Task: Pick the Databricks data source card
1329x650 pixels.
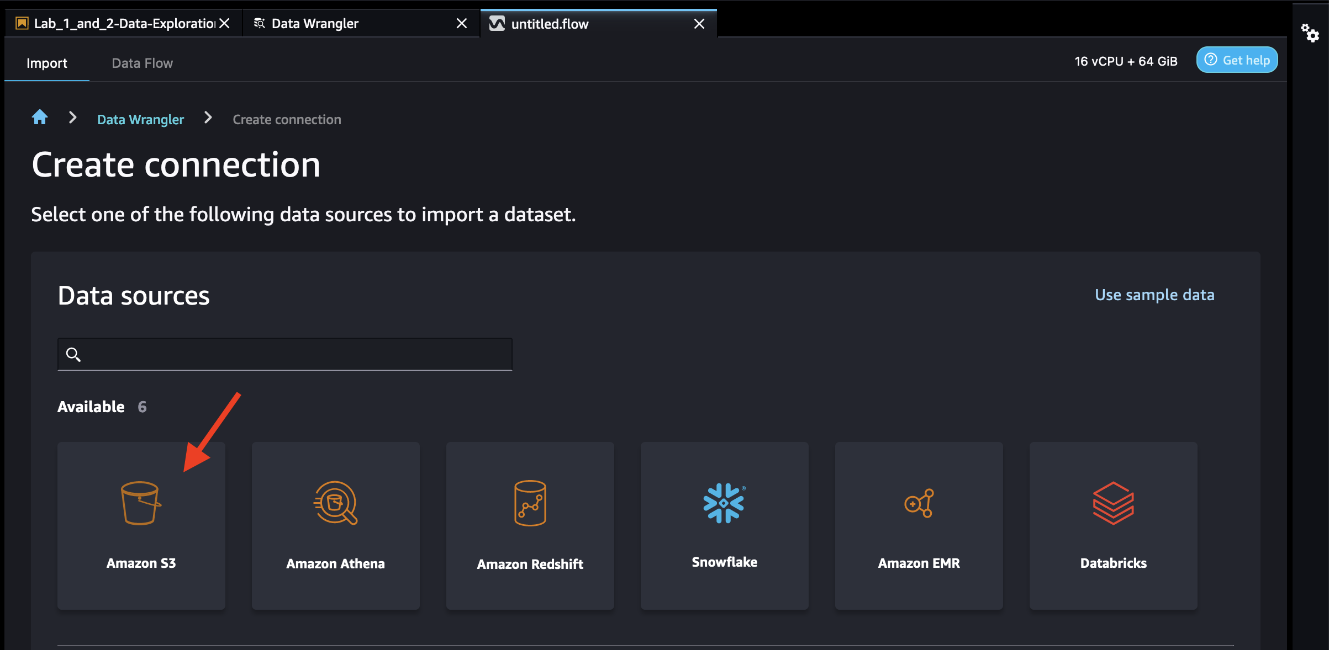Action: [x=1114, y=525]
